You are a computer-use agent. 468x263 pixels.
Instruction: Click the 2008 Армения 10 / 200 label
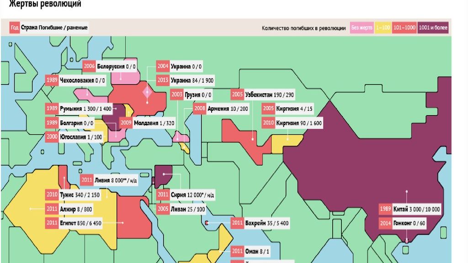(221, 109)
